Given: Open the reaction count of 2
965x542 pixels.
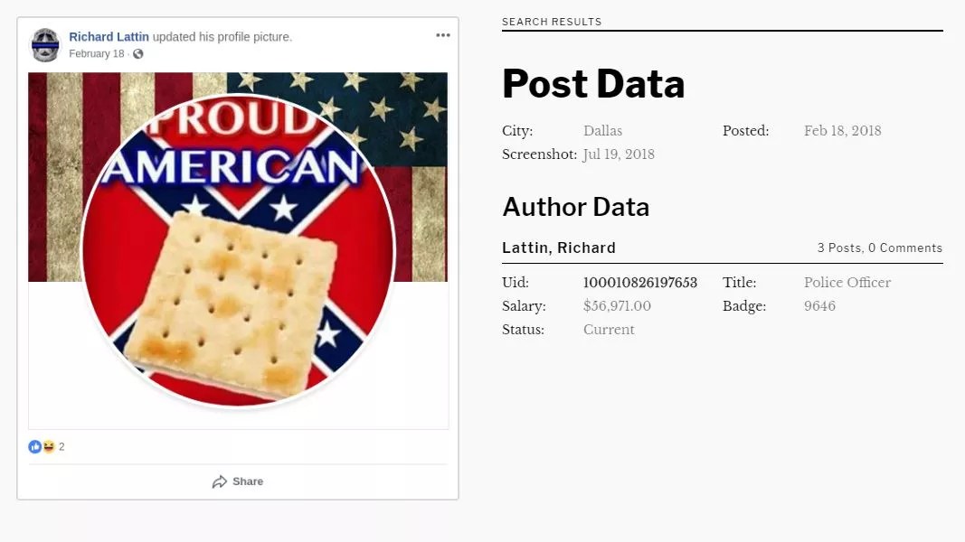Looking at the screenshot, I should [x=61, y=446].
